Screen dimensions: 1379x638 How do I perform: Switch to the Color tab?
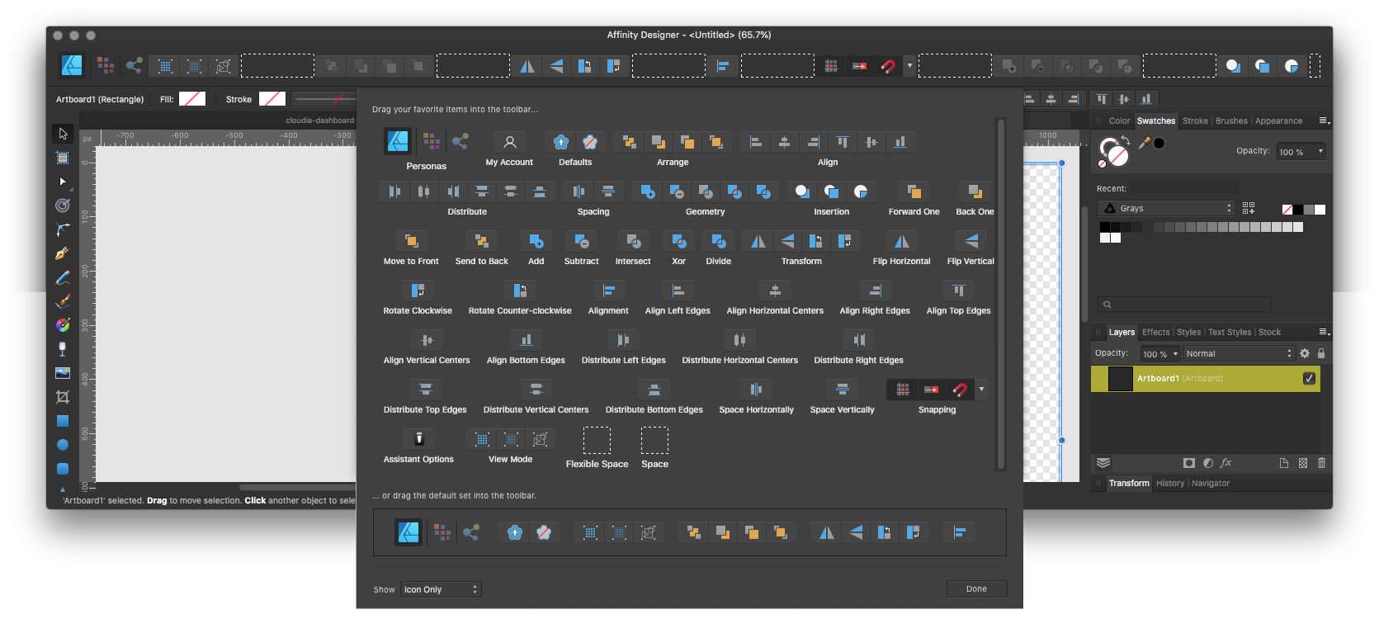click(1120, 121)
